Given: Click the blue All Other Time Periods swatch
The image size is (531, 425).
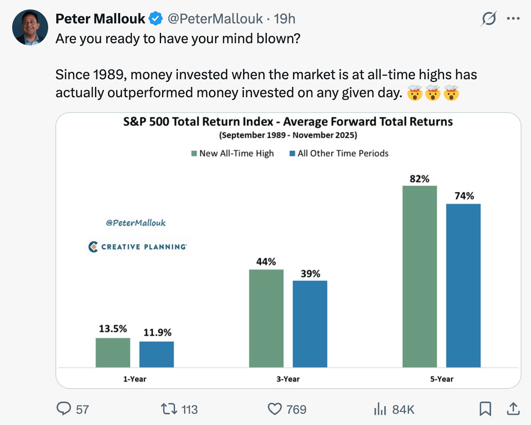Looking at the screenshot, I should point(292,154).
